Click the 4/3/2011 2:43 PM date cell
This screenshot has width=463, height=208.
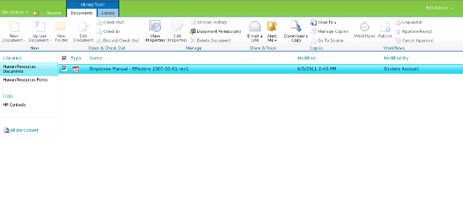[x=317, y=69]
